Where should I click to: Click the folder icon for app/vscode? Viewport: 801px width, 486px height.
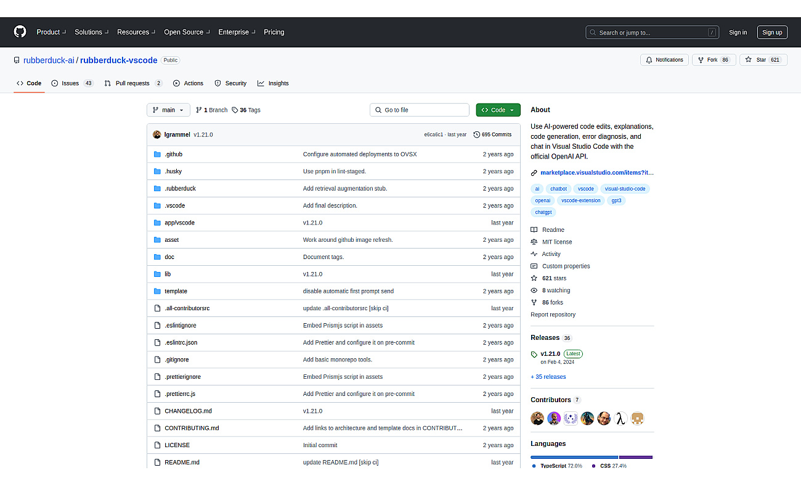(x=158, y=223)
